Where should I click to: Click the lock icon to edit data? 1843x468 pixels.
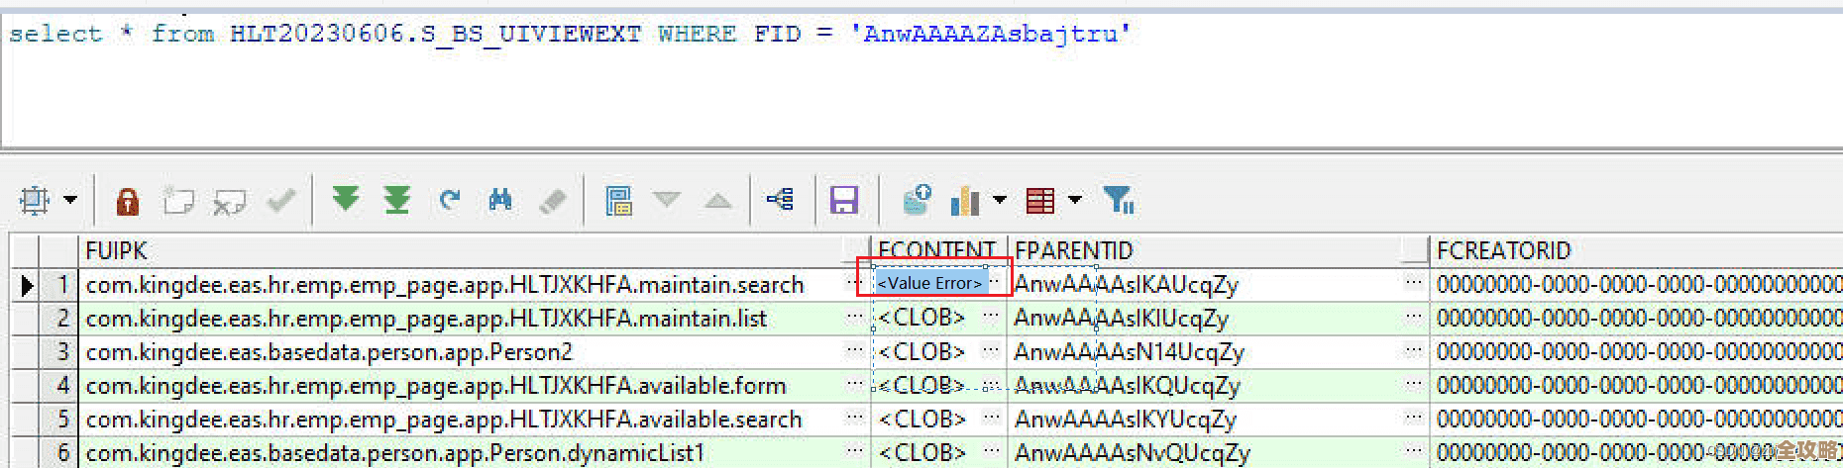(x=127, y=201)
